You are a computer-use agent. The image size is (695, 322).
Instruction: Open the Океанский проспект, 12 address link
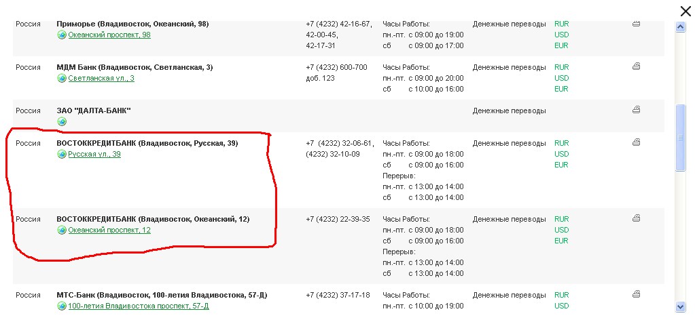click(x=109, y=230)
